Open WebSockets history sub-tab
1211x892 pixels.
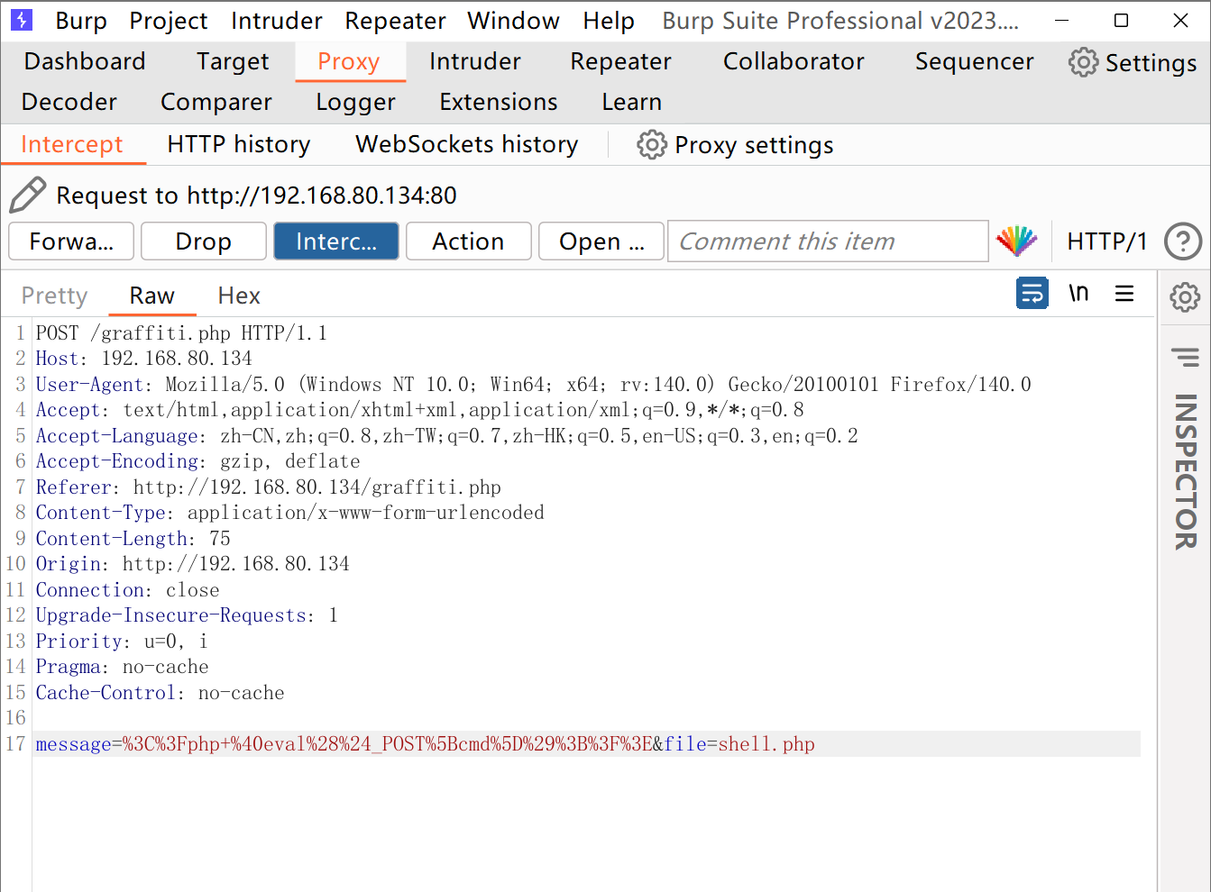(467, 144)
